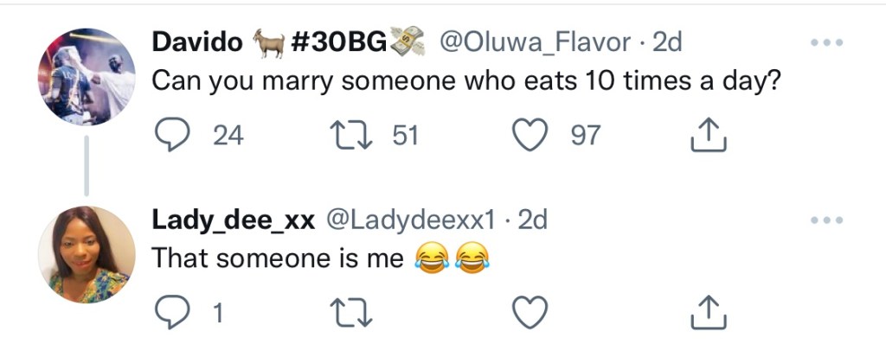Viewport: 886px width, 357px height.
Task: Share Davido's tweet
Action: (x=708, y=134)
